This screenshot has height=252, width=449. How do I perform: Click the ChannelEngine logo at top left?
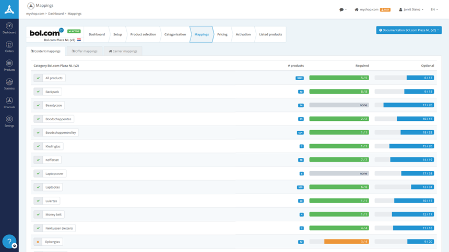click(9, 9)
